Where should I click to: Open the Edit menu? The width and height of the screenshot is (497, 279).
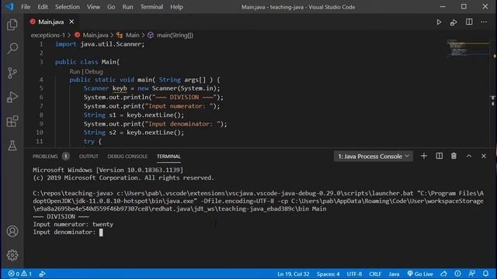tap(43, 7)
